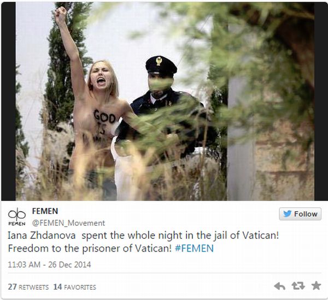Enlarge the attached protest photo

click(165, 101)
